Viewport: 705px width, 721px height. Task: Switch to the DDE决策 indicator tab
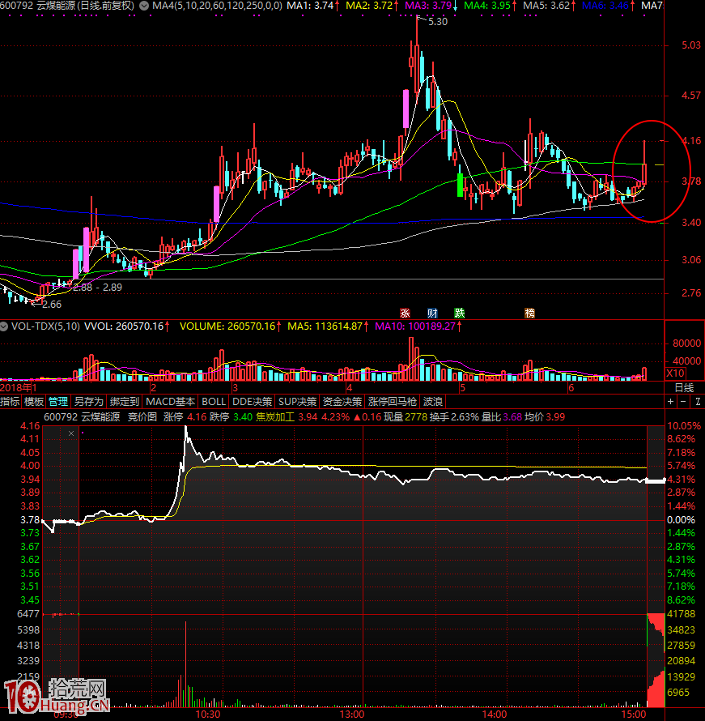click(x=253, y=402)
